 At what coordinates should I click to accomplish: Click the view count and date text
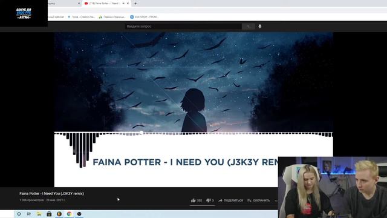coord(42,200)
